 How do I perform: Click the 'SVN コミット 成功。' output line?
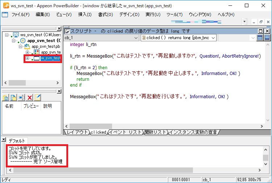[x=25, y=153]
